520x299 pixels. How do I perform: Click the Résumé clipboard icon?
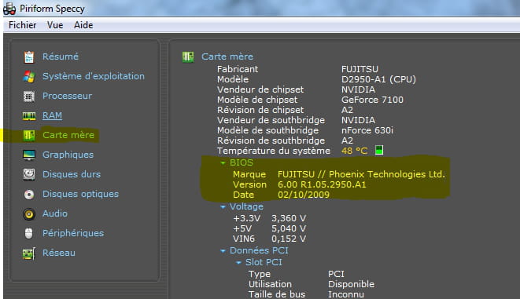click(29, 57)
